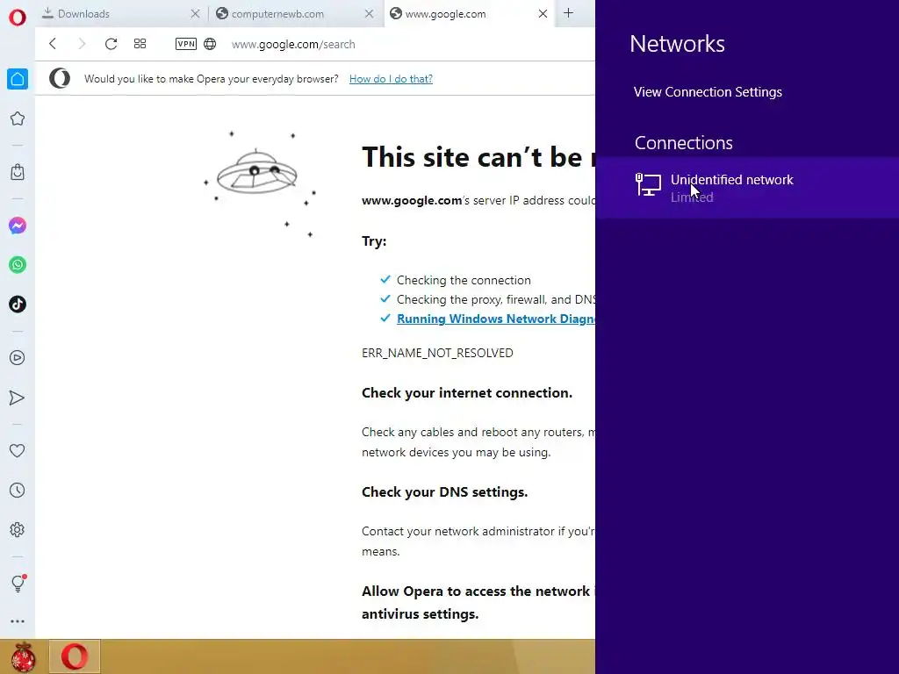Open tips lightbulb icon in sidebar
Viewport: 899px width, 674px height.
(x=18, y=583)
